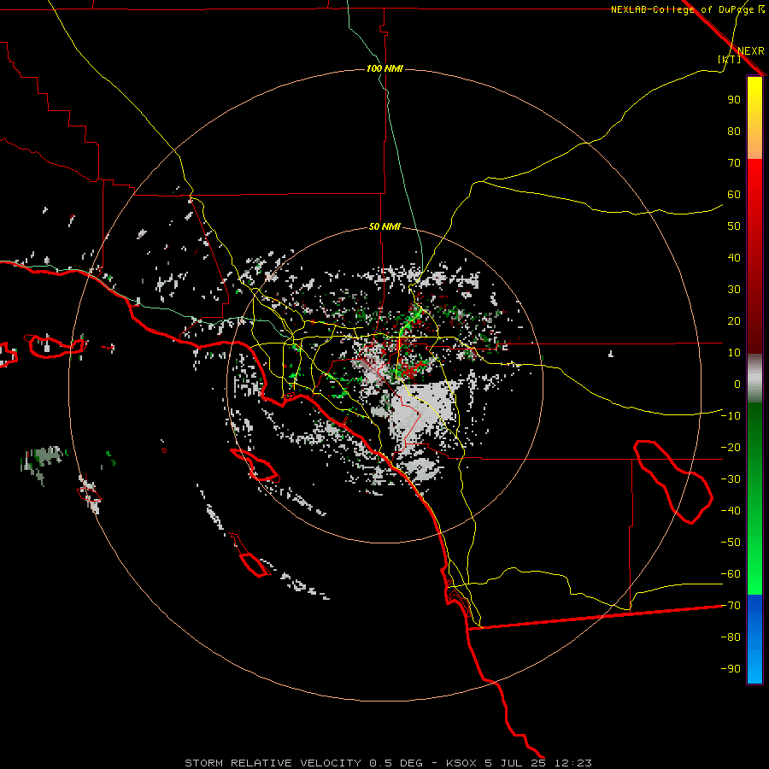Click the Salton Sea outline on the map
The height and width of the screenshot is (769, 769).
pyautogui.click(x=673, y=482)
